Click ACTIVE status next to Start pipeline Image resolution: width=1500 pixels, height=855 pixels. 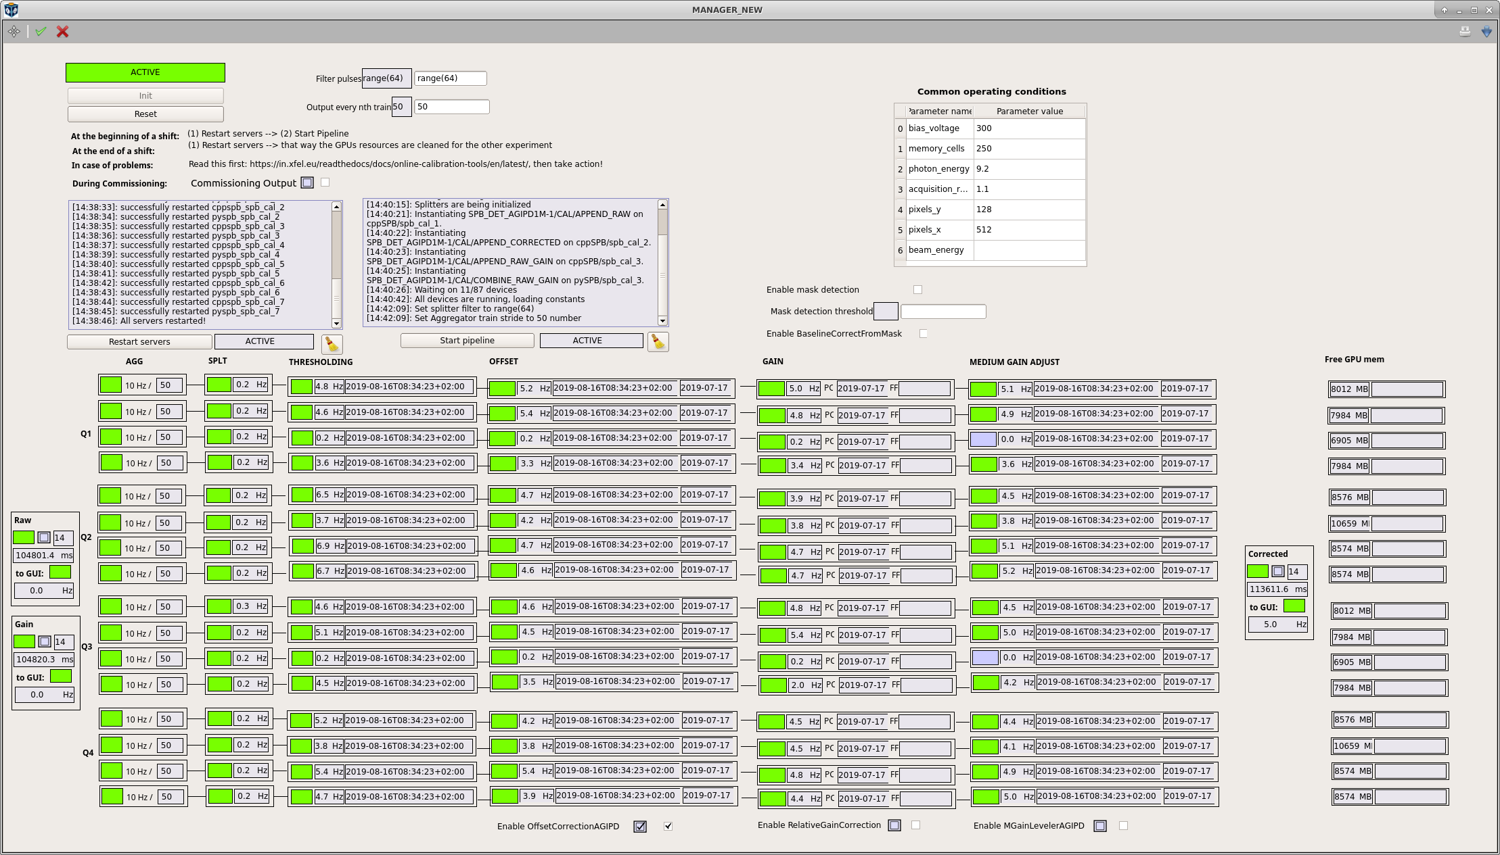pyautogui.click(x=591, y=341)
